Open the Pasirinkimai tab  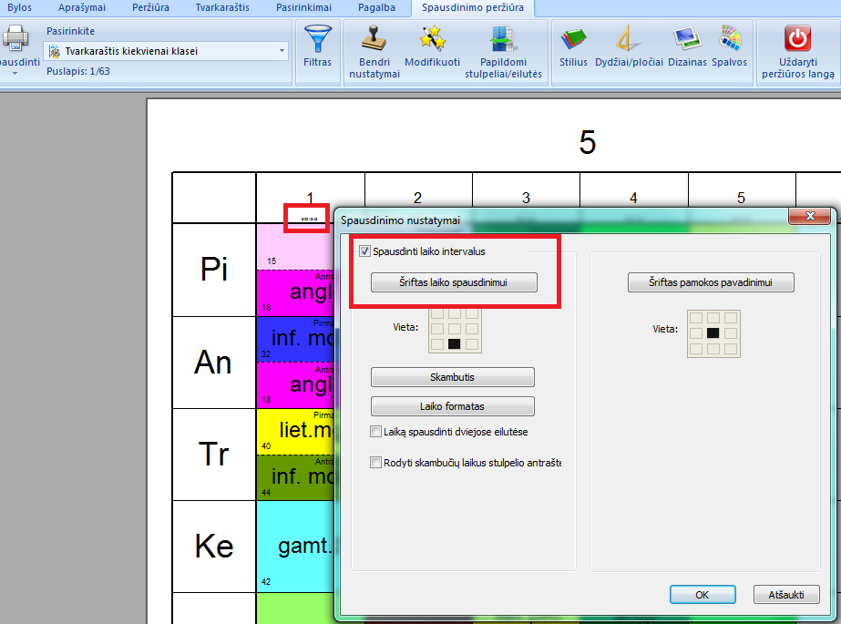click(304, 7)
